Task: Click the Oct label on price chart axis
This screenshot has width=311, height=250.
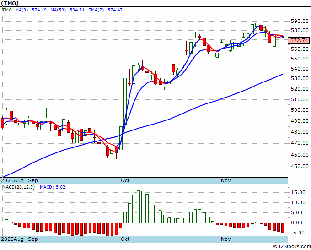Action: point(125,180)
